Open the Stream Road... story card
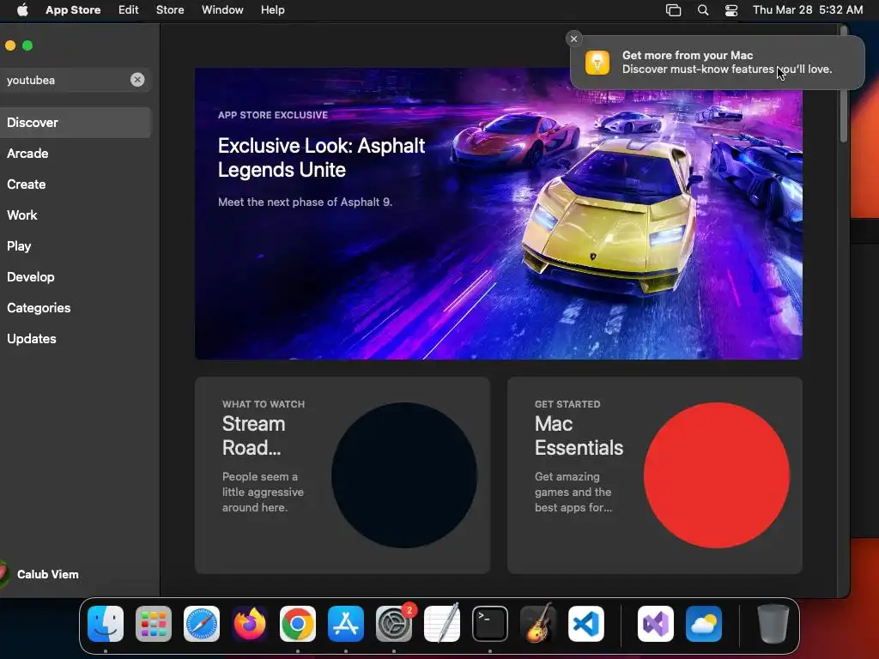The width and height of the screenshot is (879, 659). [x=343, y=475]
